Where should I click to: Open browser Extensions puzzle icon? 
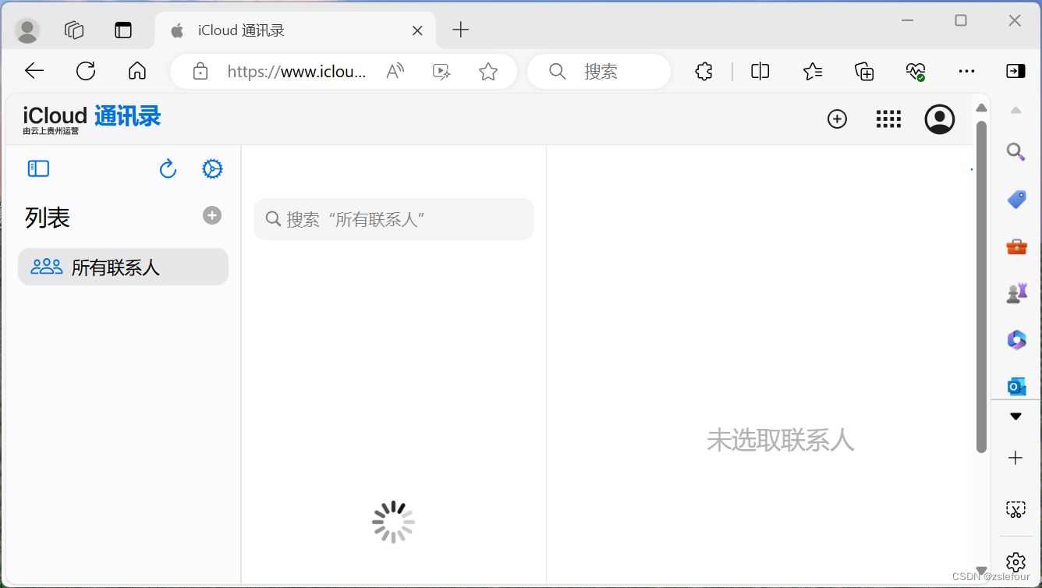[704, 72]
